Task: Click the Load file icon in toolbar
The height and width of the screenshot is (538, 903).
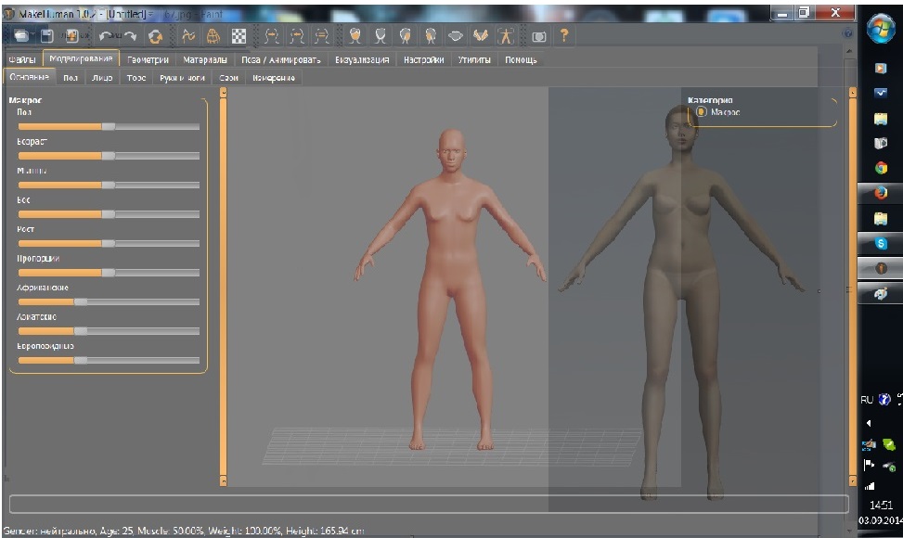Action: [20, 35]
